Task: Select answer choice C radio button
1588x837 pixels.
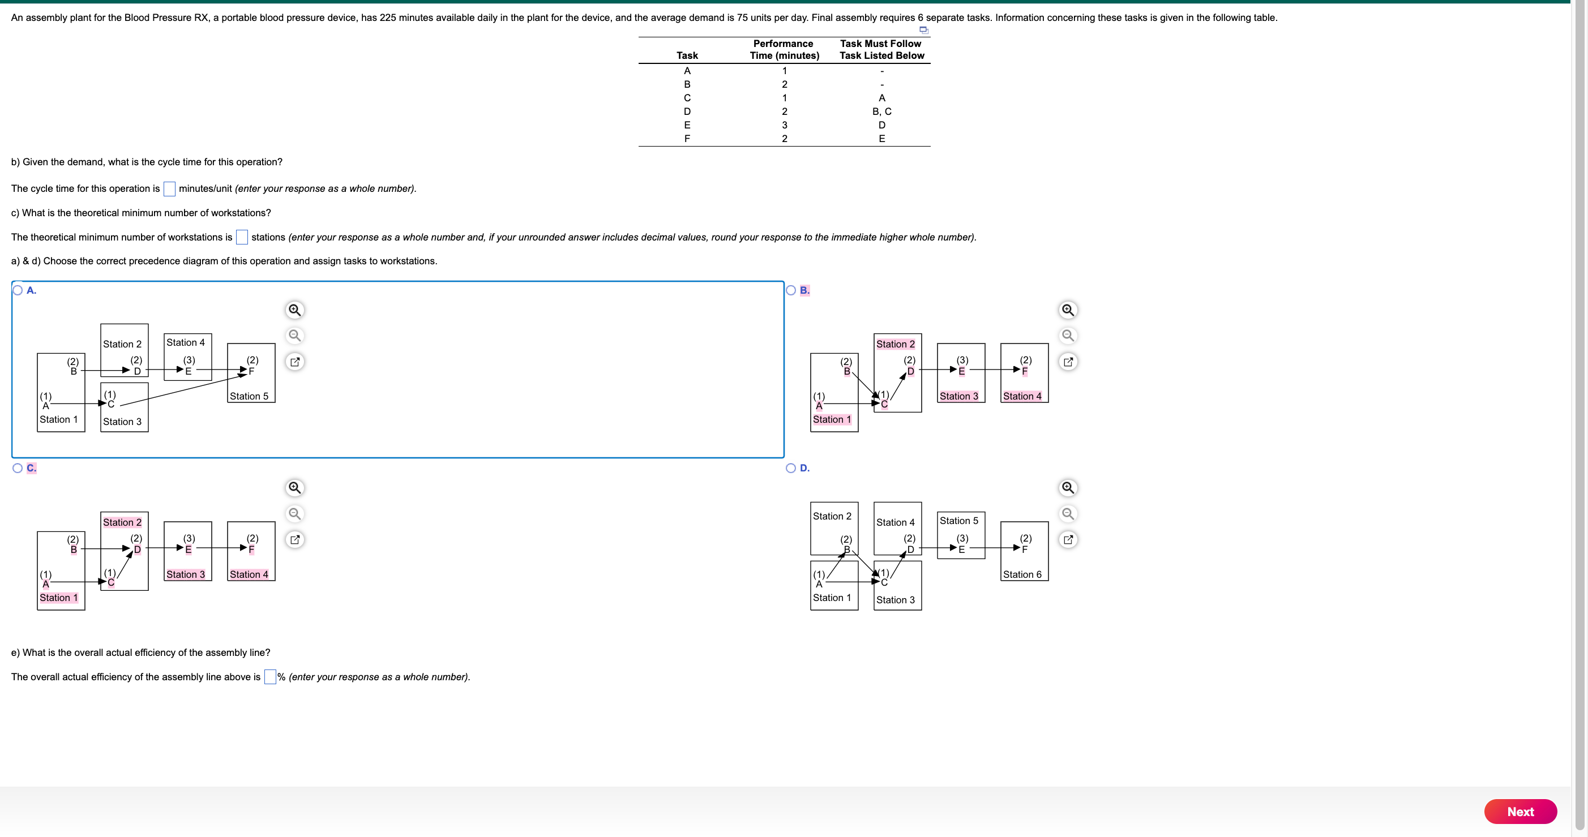Action: 18,469
